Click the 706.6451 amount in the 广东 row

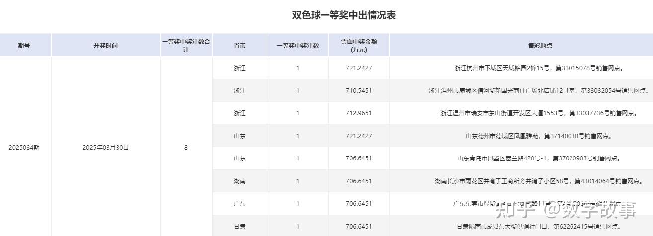(x=359, y=204)
